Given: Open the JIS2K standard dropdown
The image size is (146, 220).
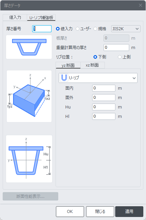Looking at the screenshot, I should pos(126,29).
